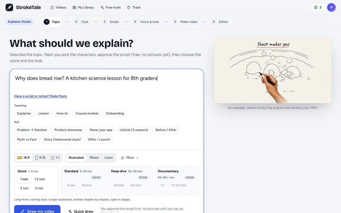This screenshot has height=213, width=341.
Task: Click into the topic description text field
Action: pos(107,81)
